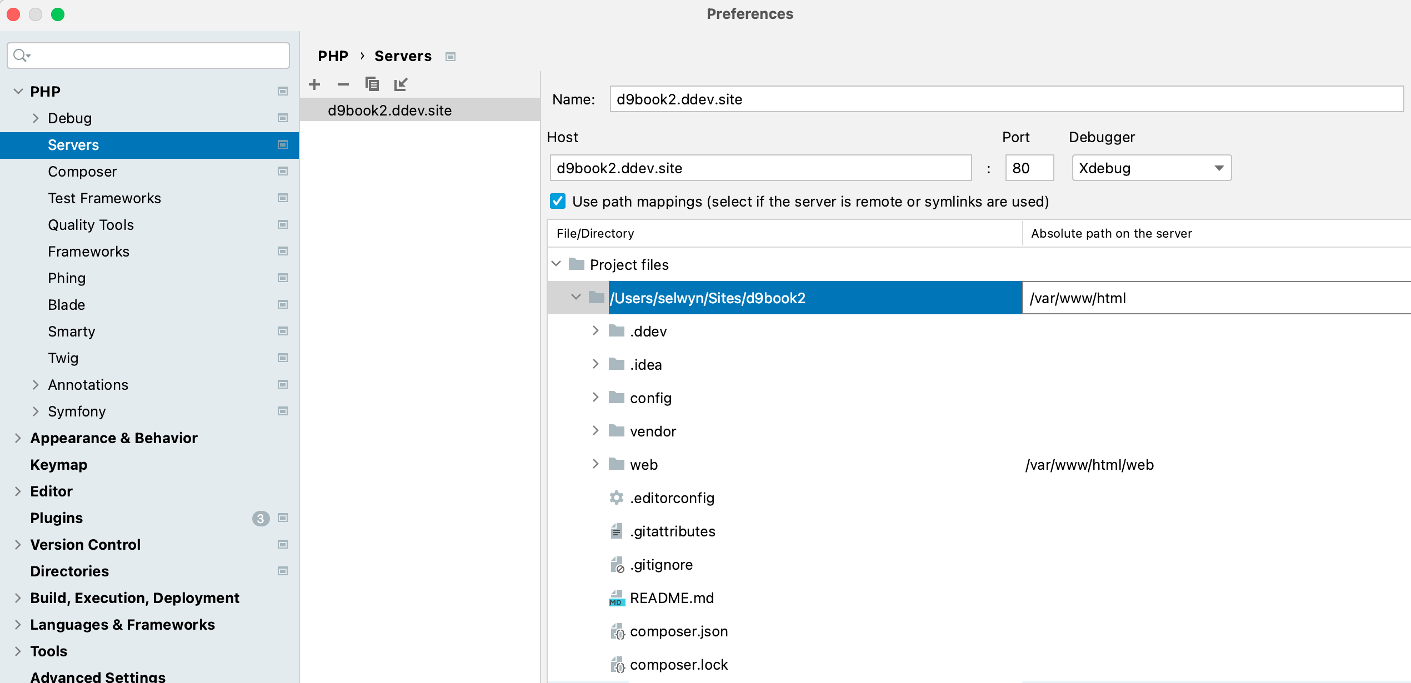The height and width of the screenshot is (683, 1411).
Task: Collapse the Project files tree node
Action: pos(556,264)
